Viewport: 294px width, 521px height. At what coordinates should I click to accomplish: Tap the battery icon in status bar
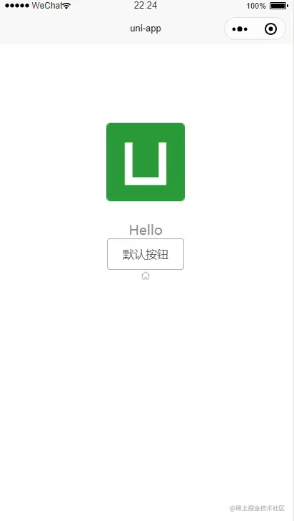279,6
